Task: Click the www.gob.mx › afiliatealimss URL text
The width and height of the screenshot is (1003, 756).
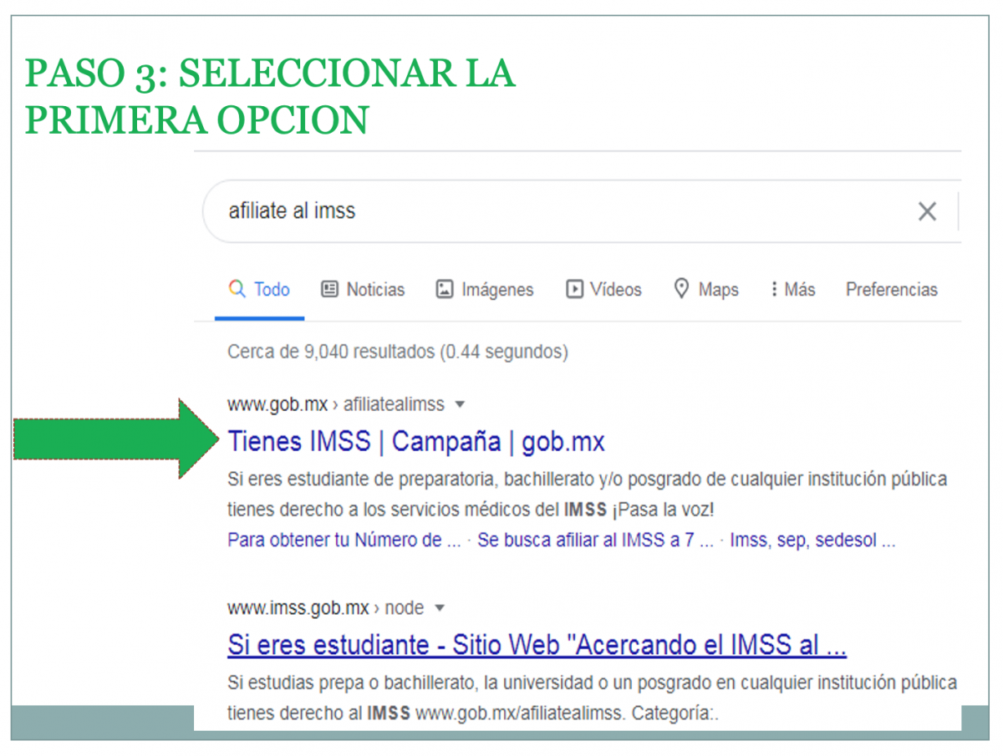Action: (x=335, y=405)
